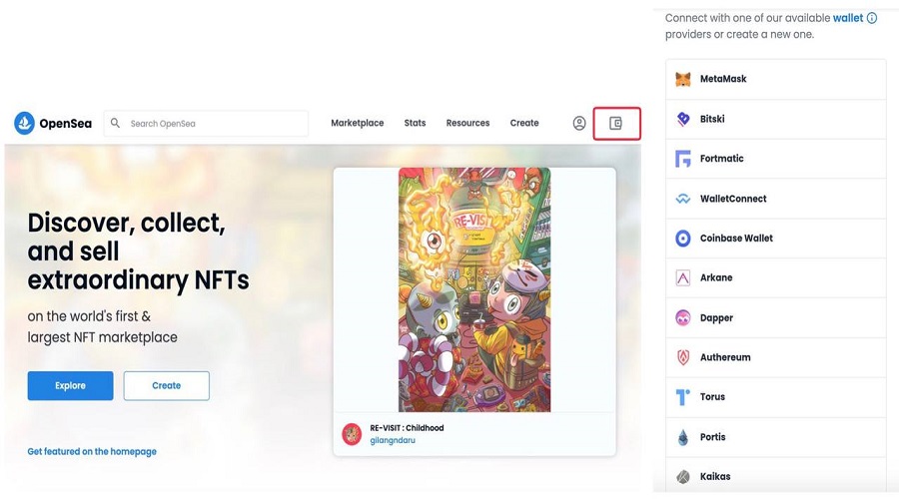
Task: Select the Coinbase Wallet label
Action: point(736,239)
